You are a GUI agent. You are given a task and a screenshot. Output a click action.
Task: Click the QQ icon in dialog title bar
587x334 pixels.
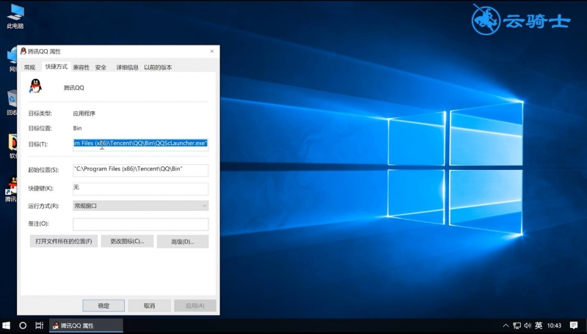pos(23,51)
